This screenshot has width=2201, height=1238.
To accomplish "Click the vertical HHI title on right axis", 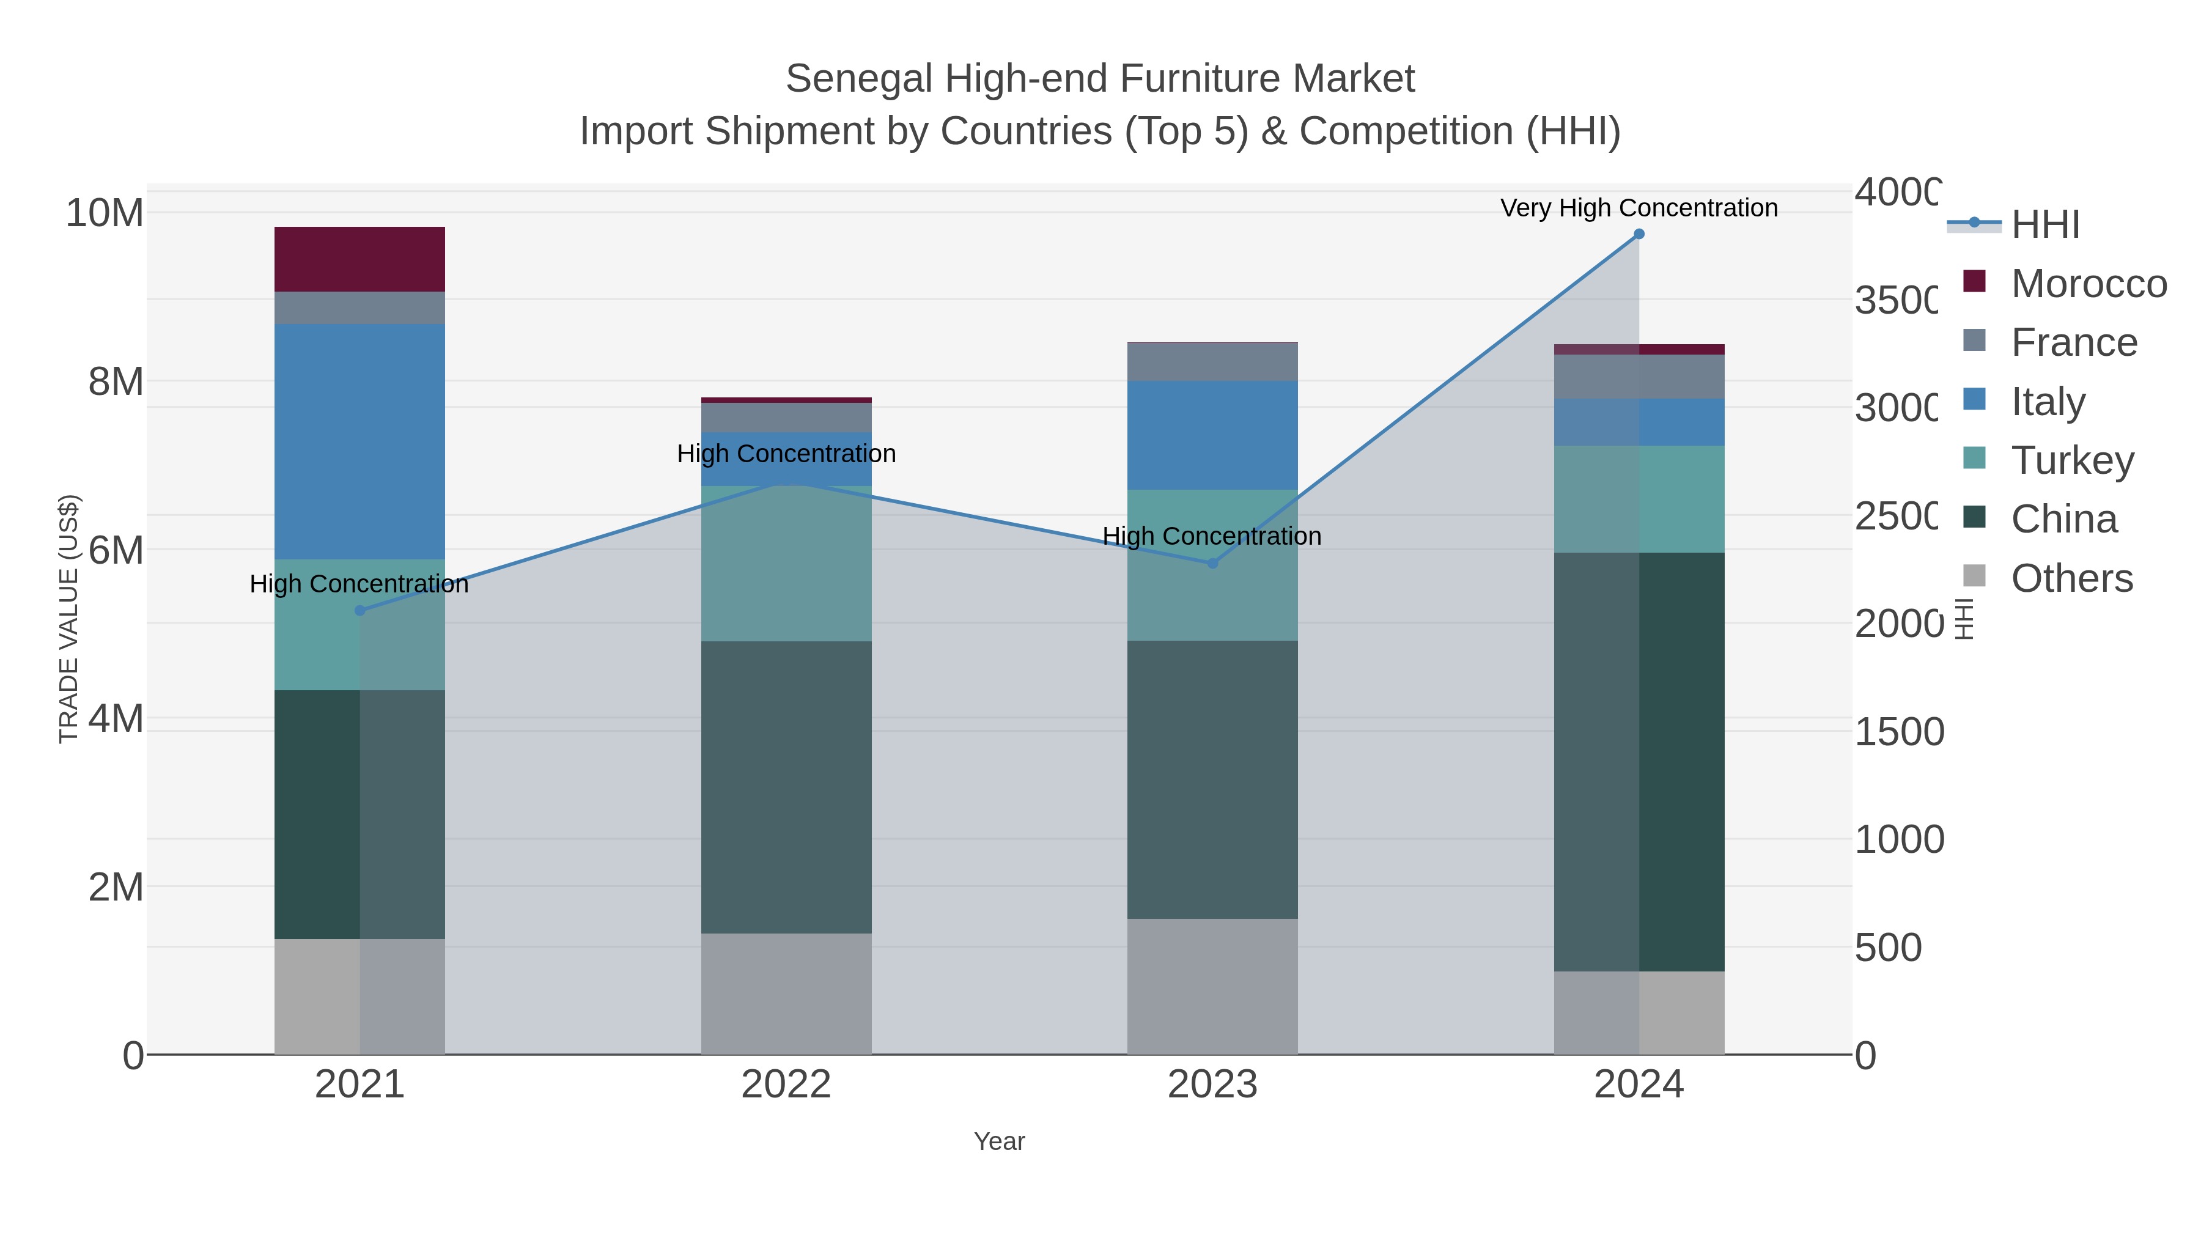I will point(1964,619).
